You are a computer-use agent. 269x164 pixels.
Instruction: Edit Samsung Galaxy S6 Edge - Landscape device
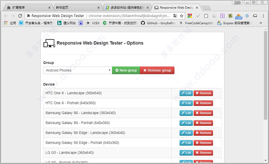pos(186,133)
